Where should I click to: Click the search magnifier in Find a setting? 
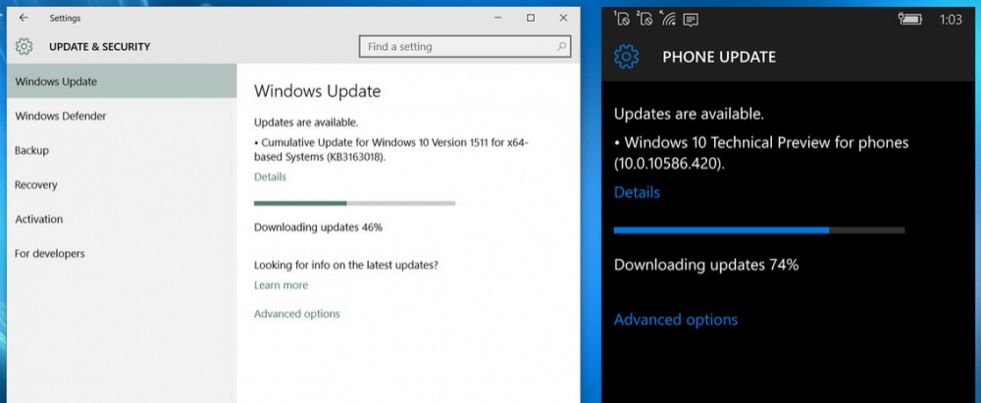click(x=561, y=46)
